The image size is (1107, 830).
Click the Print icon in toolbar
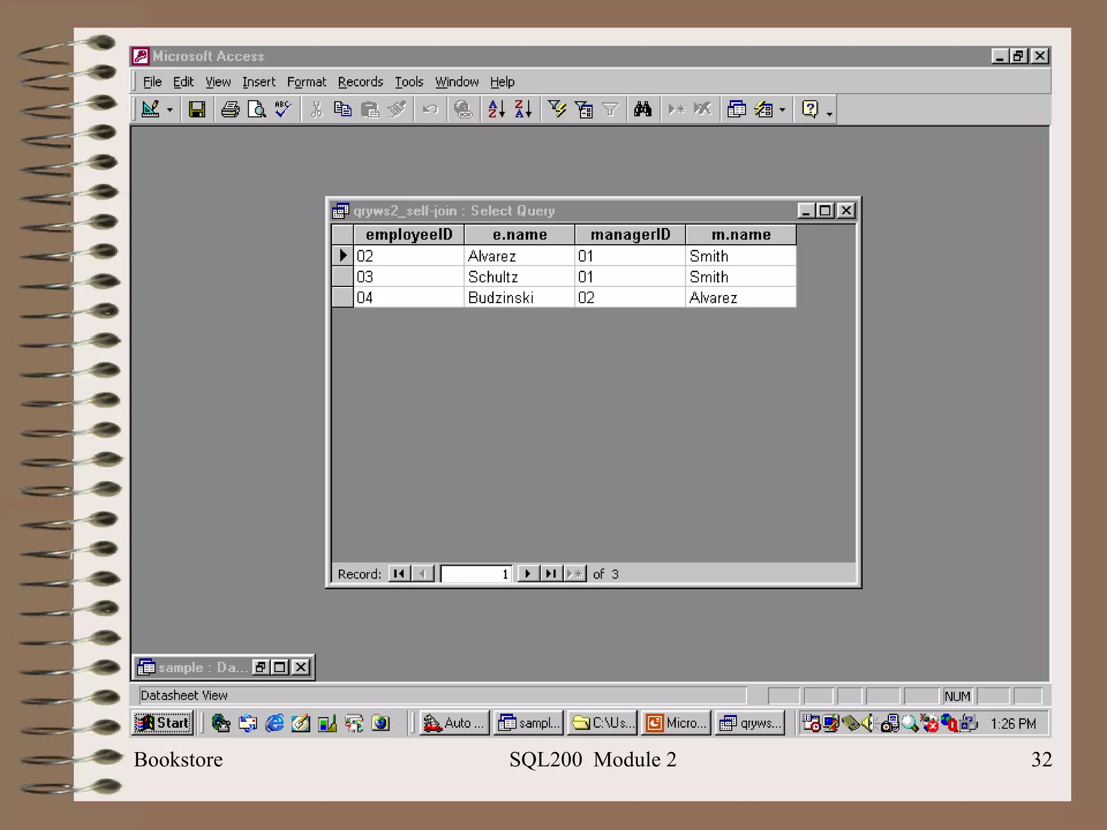pos(230,110)
